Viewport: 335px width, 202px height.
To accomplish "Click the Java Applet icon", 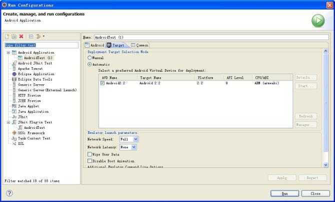I will click(14, 106).
